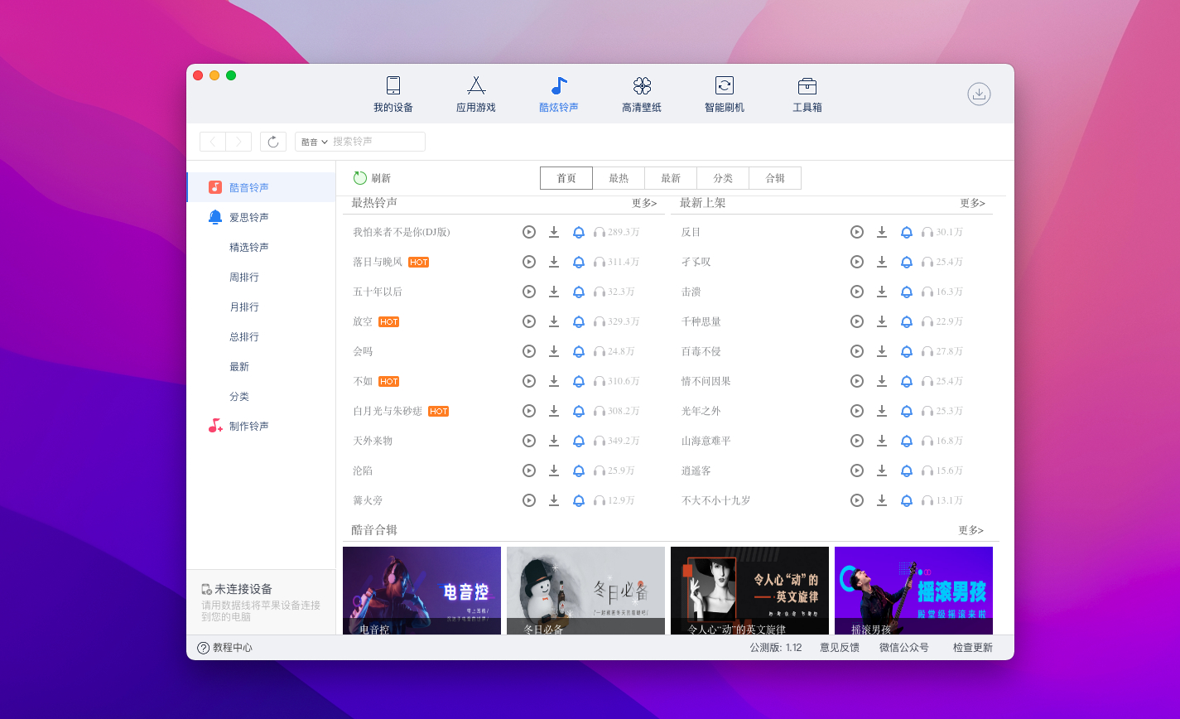Switch to the 分类 tab
The height and width of the screenshot is (719, 1180).
pos(723,178)
